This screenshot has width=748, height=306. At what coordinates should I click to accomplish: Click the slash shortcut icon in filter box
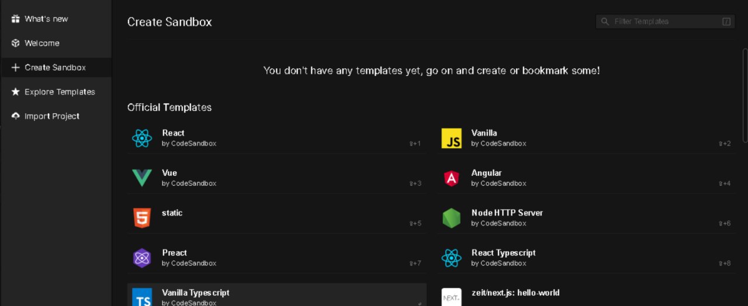(x=726, y=22)
